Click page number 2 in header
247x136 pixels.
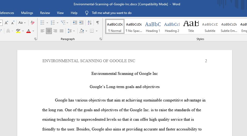(x=206, y=61)
